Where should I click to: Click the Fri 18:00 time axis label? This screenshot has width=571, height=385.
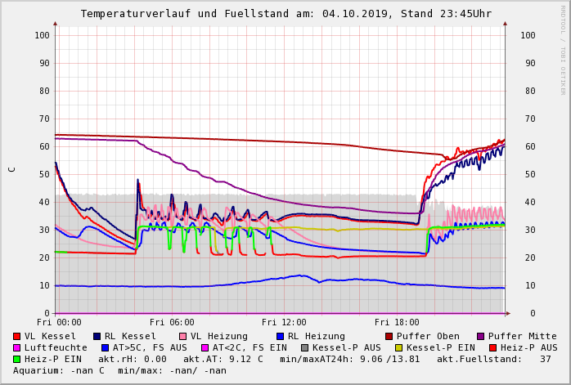[x=396, y=322]
